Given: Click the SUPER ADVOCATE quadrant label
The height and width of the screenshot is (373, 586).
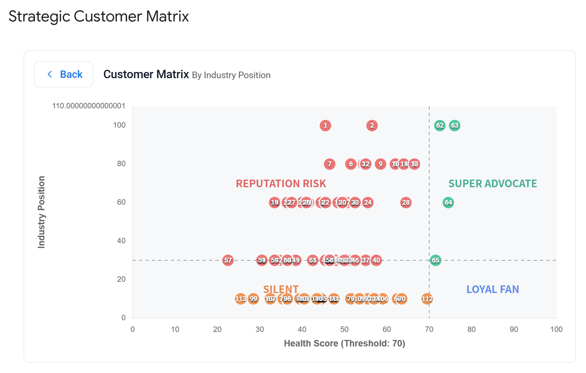Looking at the screenshot, I should point(493,184).
